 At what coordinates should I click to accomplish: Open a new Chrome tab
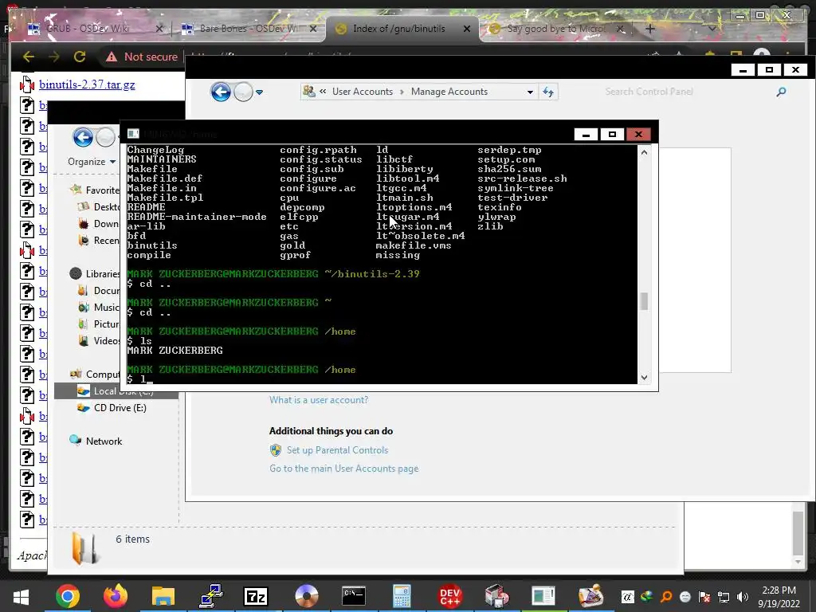click(x=650, y=29)
